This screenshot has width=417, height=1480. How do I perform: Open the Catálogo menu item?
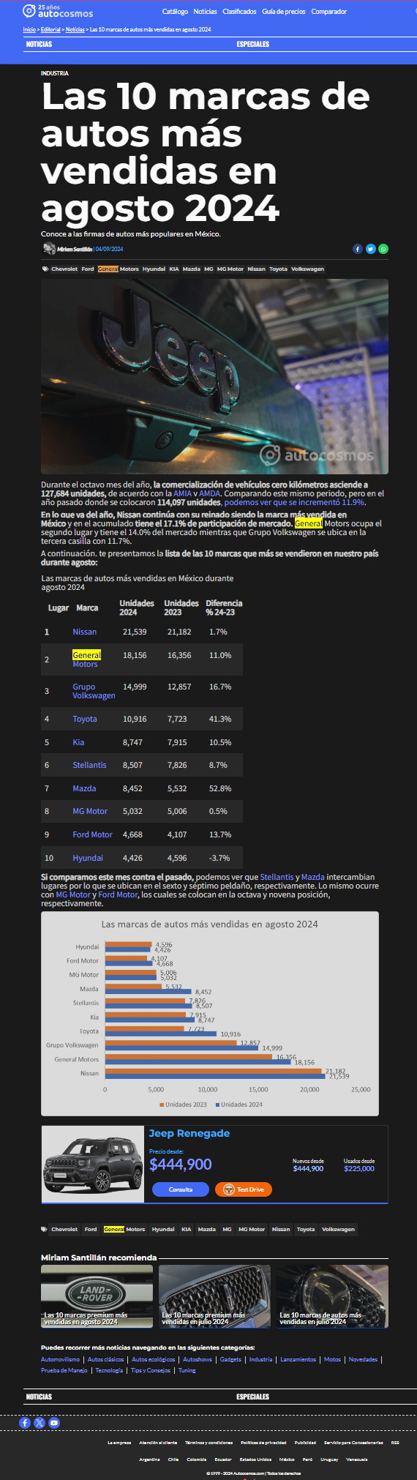click(175, 12)
